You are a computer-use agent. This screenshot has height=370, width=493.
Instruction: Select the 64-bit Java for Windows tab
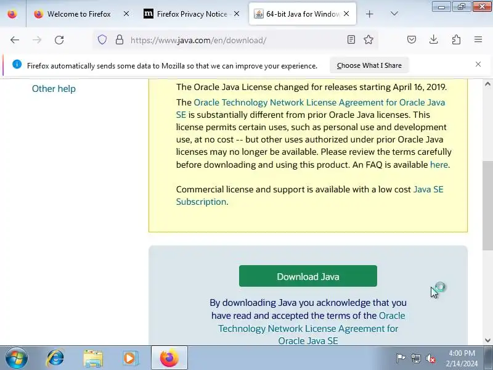pyautogui.click(x=303, y=14)
